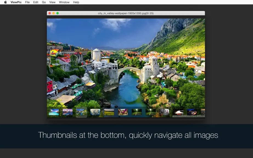This screenshot has height=158, width=253.
Task: Open the File menu
Action: coord(27,2)
